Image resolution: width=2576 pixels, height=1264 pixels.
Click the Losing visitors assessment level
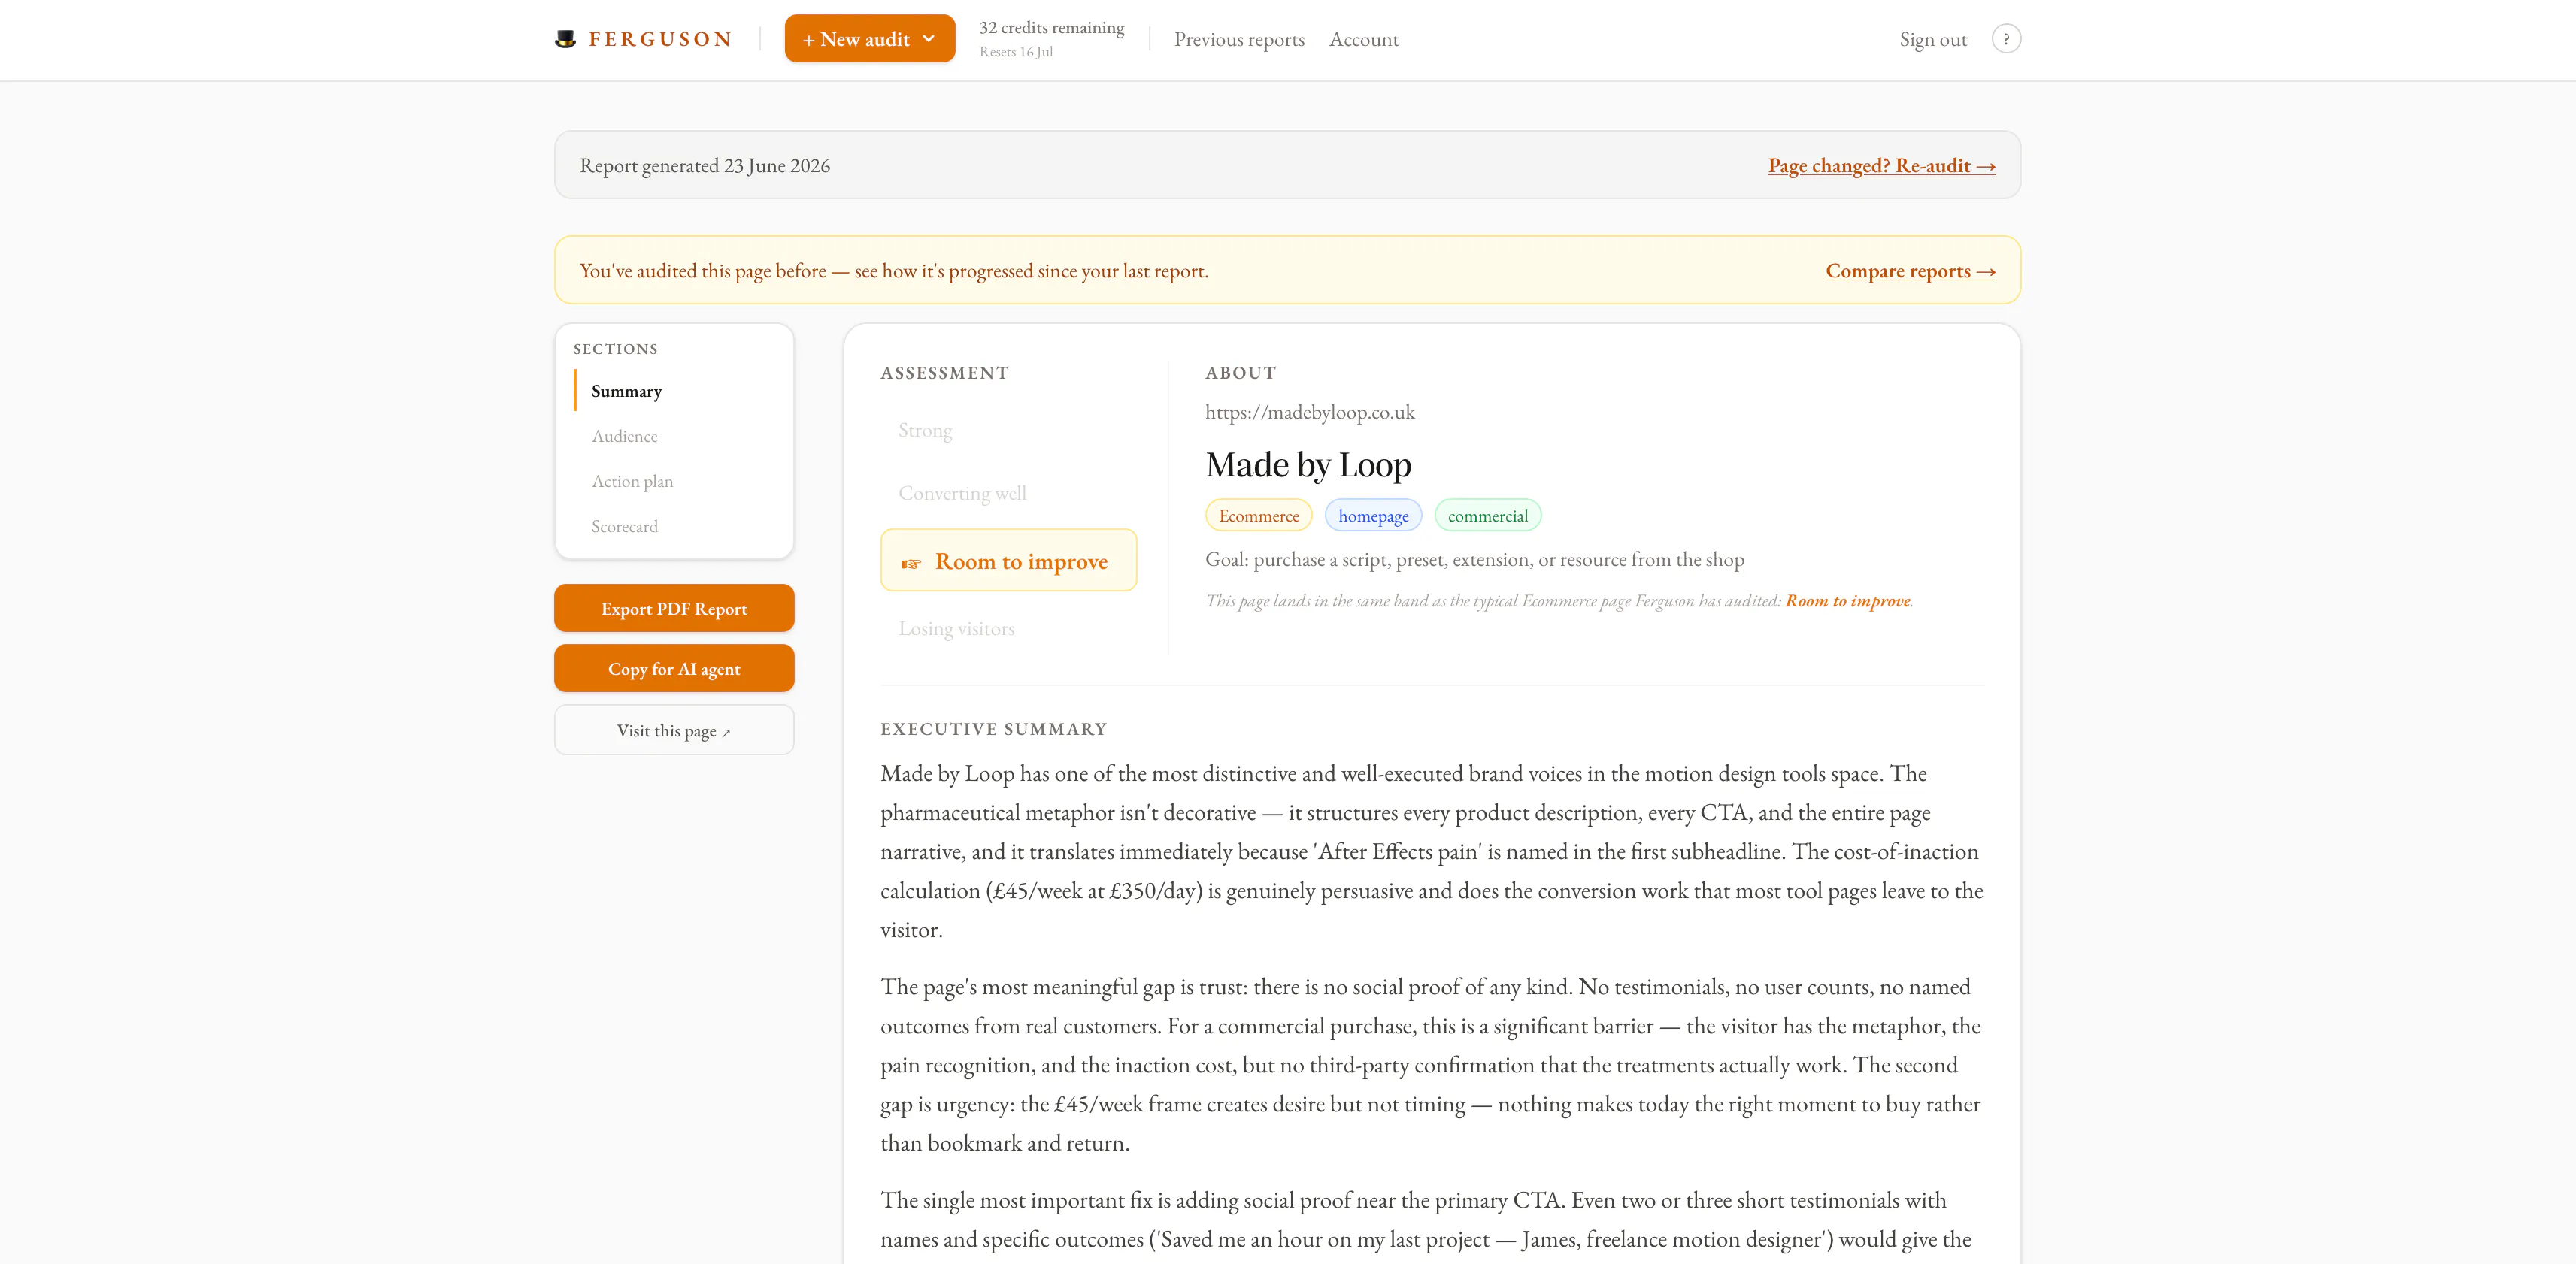click(956, 628)
